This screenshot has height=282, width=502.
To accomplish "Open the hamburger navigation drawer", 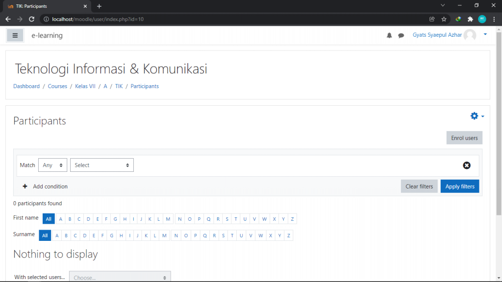I will (15, 35).
